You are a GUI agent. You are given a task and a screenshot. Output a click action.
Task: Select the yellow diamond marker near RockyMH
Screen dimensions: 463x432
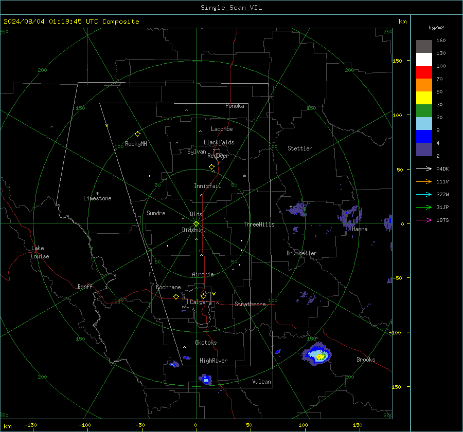(137, 134)
